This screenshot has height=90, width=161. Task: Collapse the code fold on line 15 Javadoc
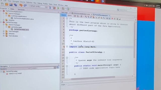click(x=67, y=58)
